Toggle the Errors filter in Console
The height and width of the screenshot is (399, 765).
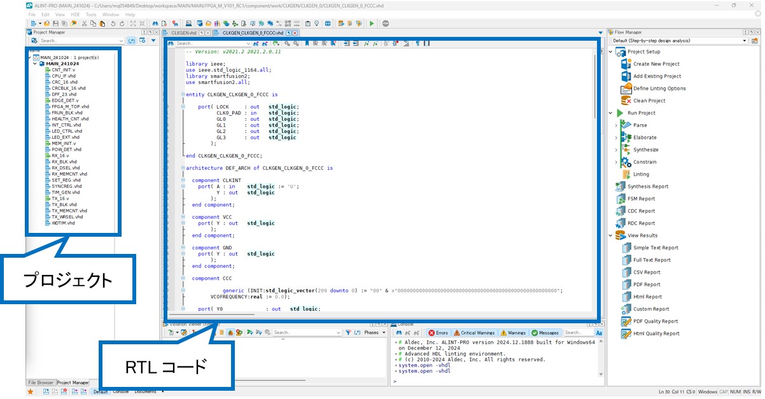point(438,332)
